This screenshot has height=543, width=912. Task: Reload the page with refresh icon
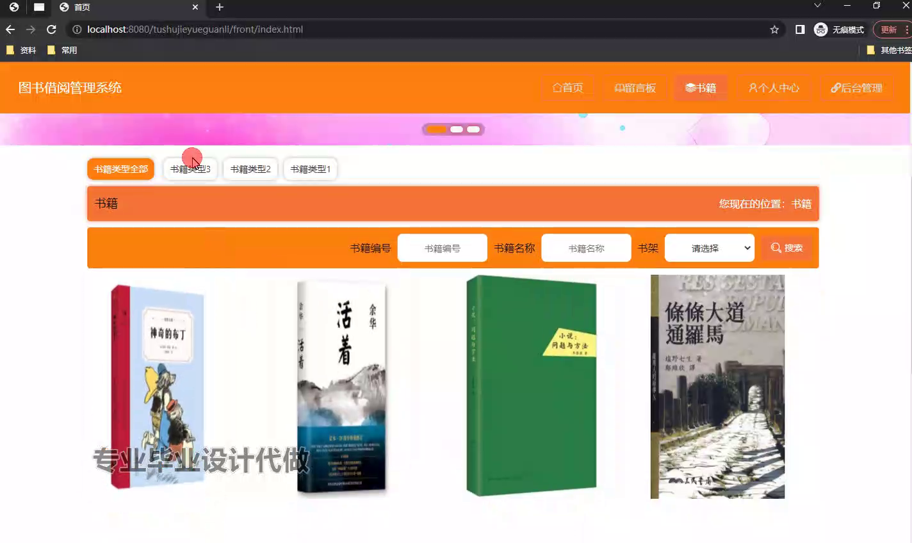click(51, 29)
